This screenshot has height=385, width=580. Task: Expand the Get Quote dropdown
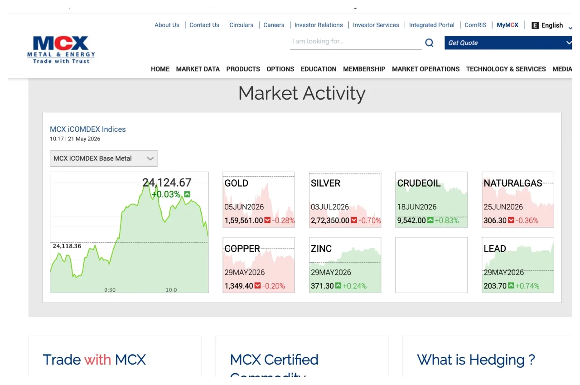tap(508, 43)
